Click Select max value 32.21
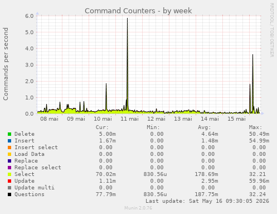277x214 pixels. pos(257,174)
